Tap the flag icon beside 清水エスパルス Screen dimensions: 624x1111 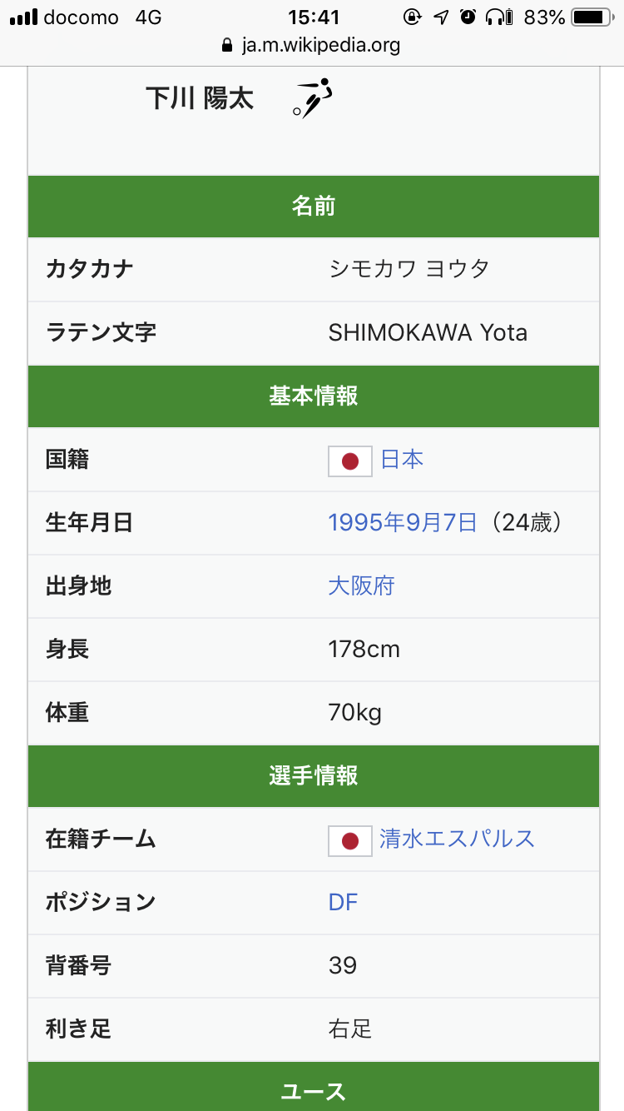350,840
